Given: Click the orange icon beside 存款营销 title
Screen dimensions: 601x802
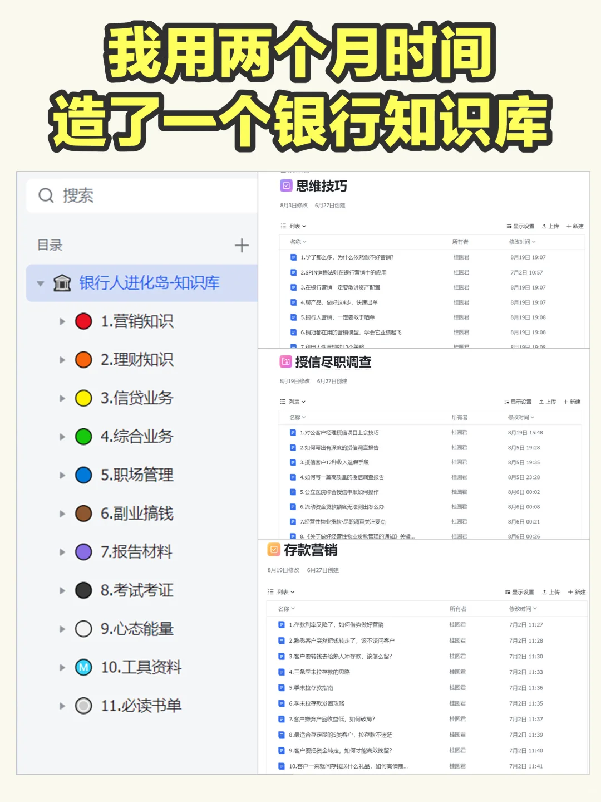Looking at the screenshot, I should [274, 550].
